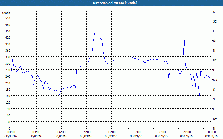Select the upper 'SE' compass label near 480
Viewport: 223px width, 139px height.
tap(215, 22)
